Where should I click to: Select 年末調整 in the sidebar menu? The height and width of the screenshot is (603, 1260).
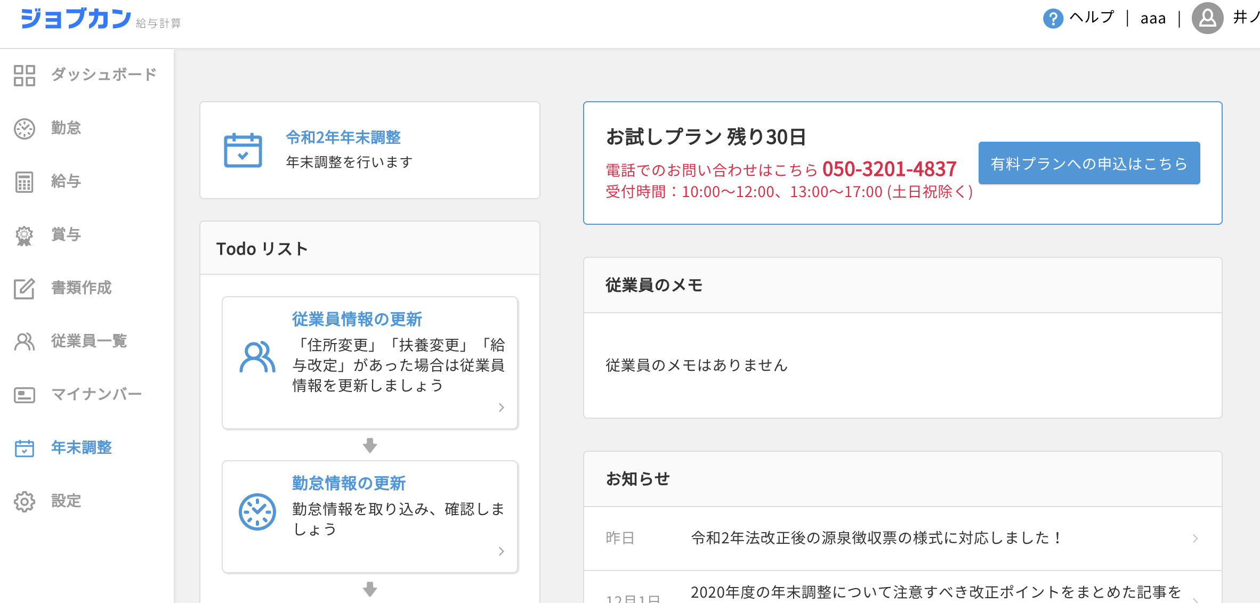(x=81, y=447)
